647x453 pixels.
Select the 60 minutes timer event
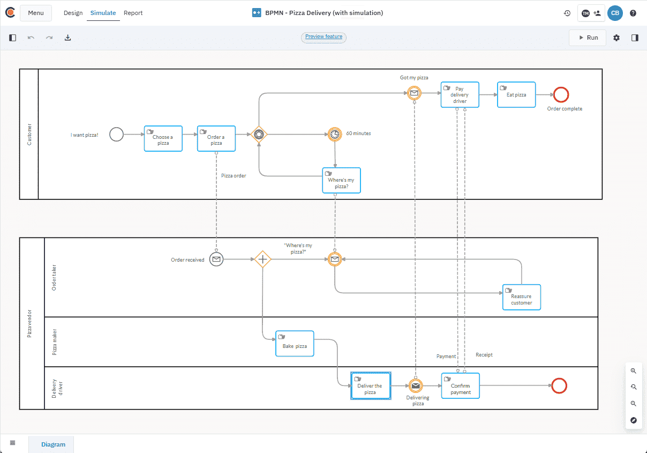pos(335,134)
